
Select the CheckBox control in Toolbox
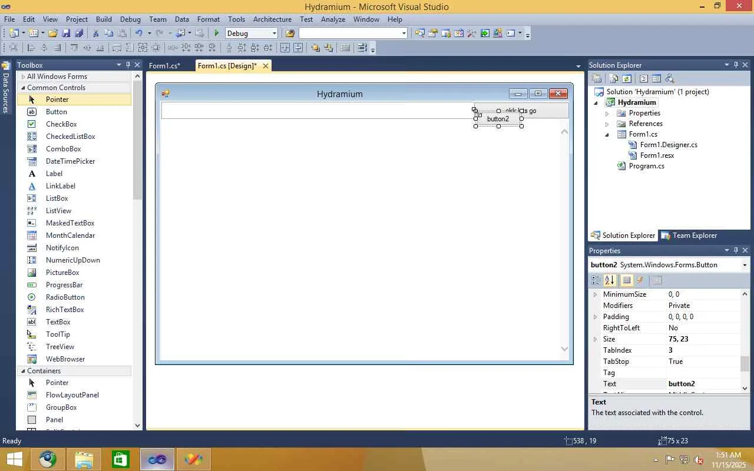click(x=74, y=124)
